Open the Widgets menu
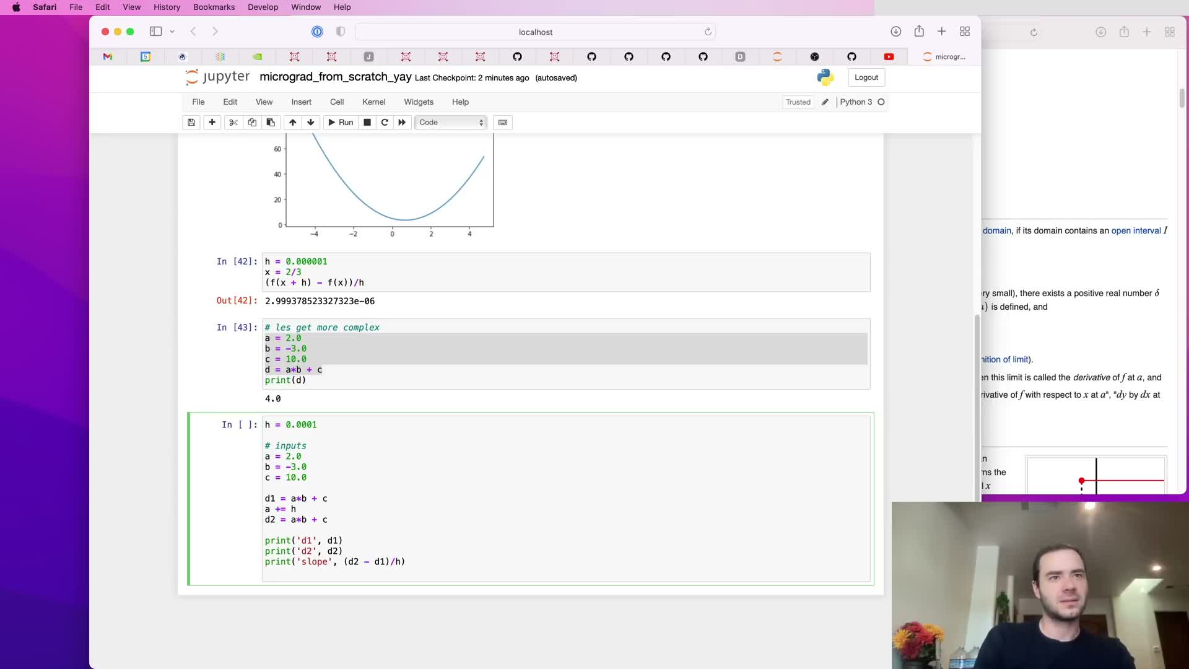The height and width of the screenshot is (669, 1189). pos(419,102)
